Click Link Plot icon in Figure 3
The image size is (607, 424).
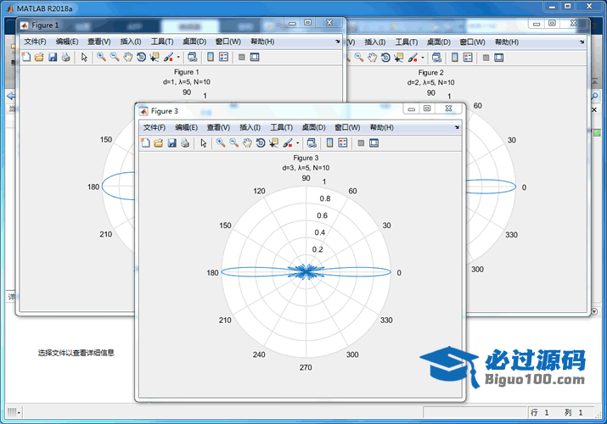[312, 143]
